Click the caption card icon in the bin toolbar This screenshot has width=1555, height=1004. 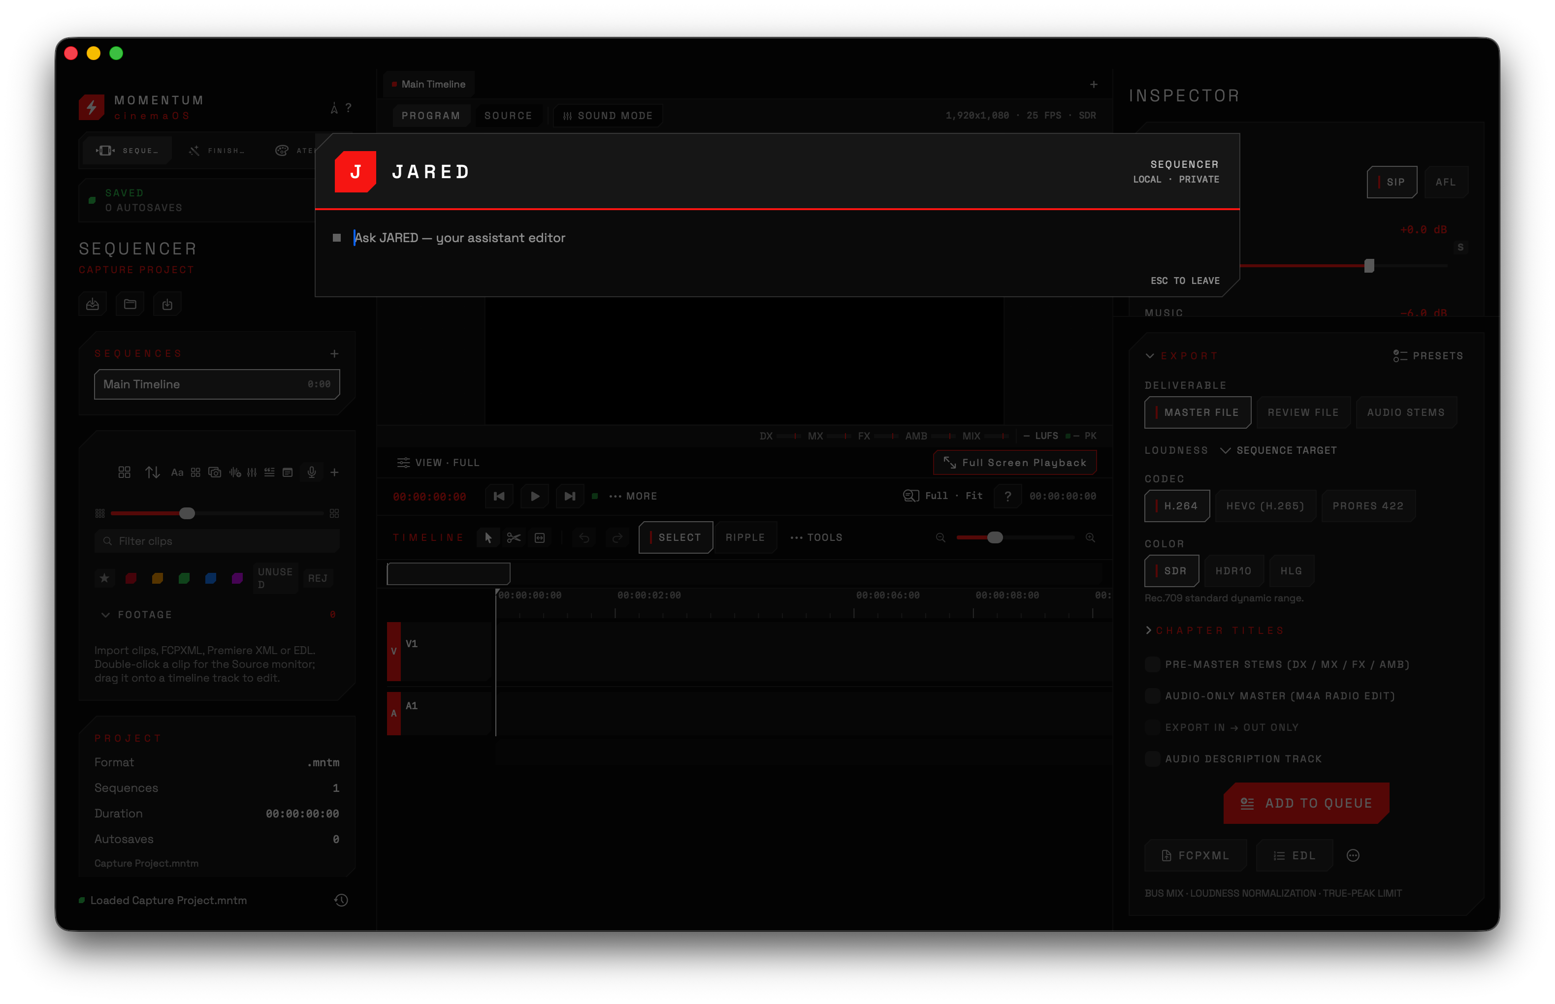[x=288, y=472]
